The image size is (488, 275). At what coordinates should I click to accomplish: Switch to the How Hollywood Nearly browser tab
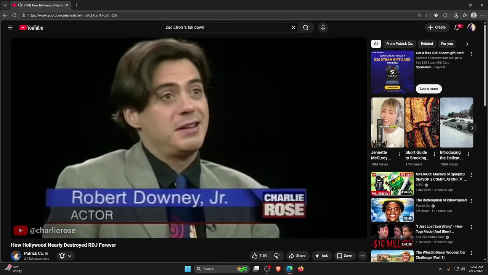41,5
